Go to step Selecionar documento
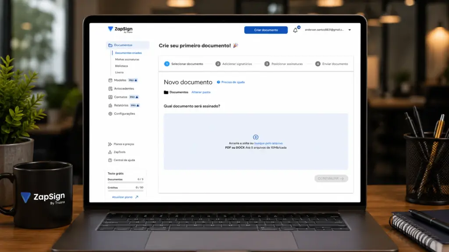Image resolution: width=449 pixels, height=252 pixels. (x=184, y=64)
